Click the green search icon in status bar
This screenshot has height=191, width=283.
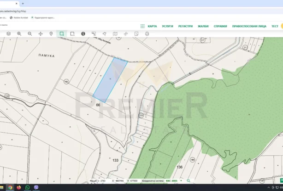[189, 181]
